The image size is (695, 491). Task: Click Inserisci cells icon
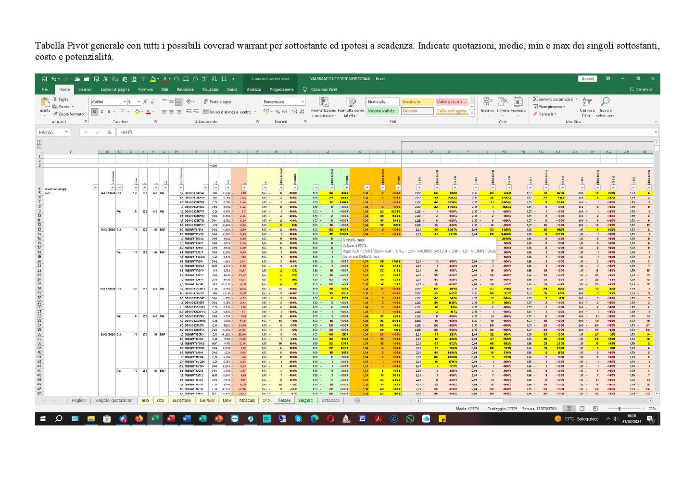tap(487, 101)
